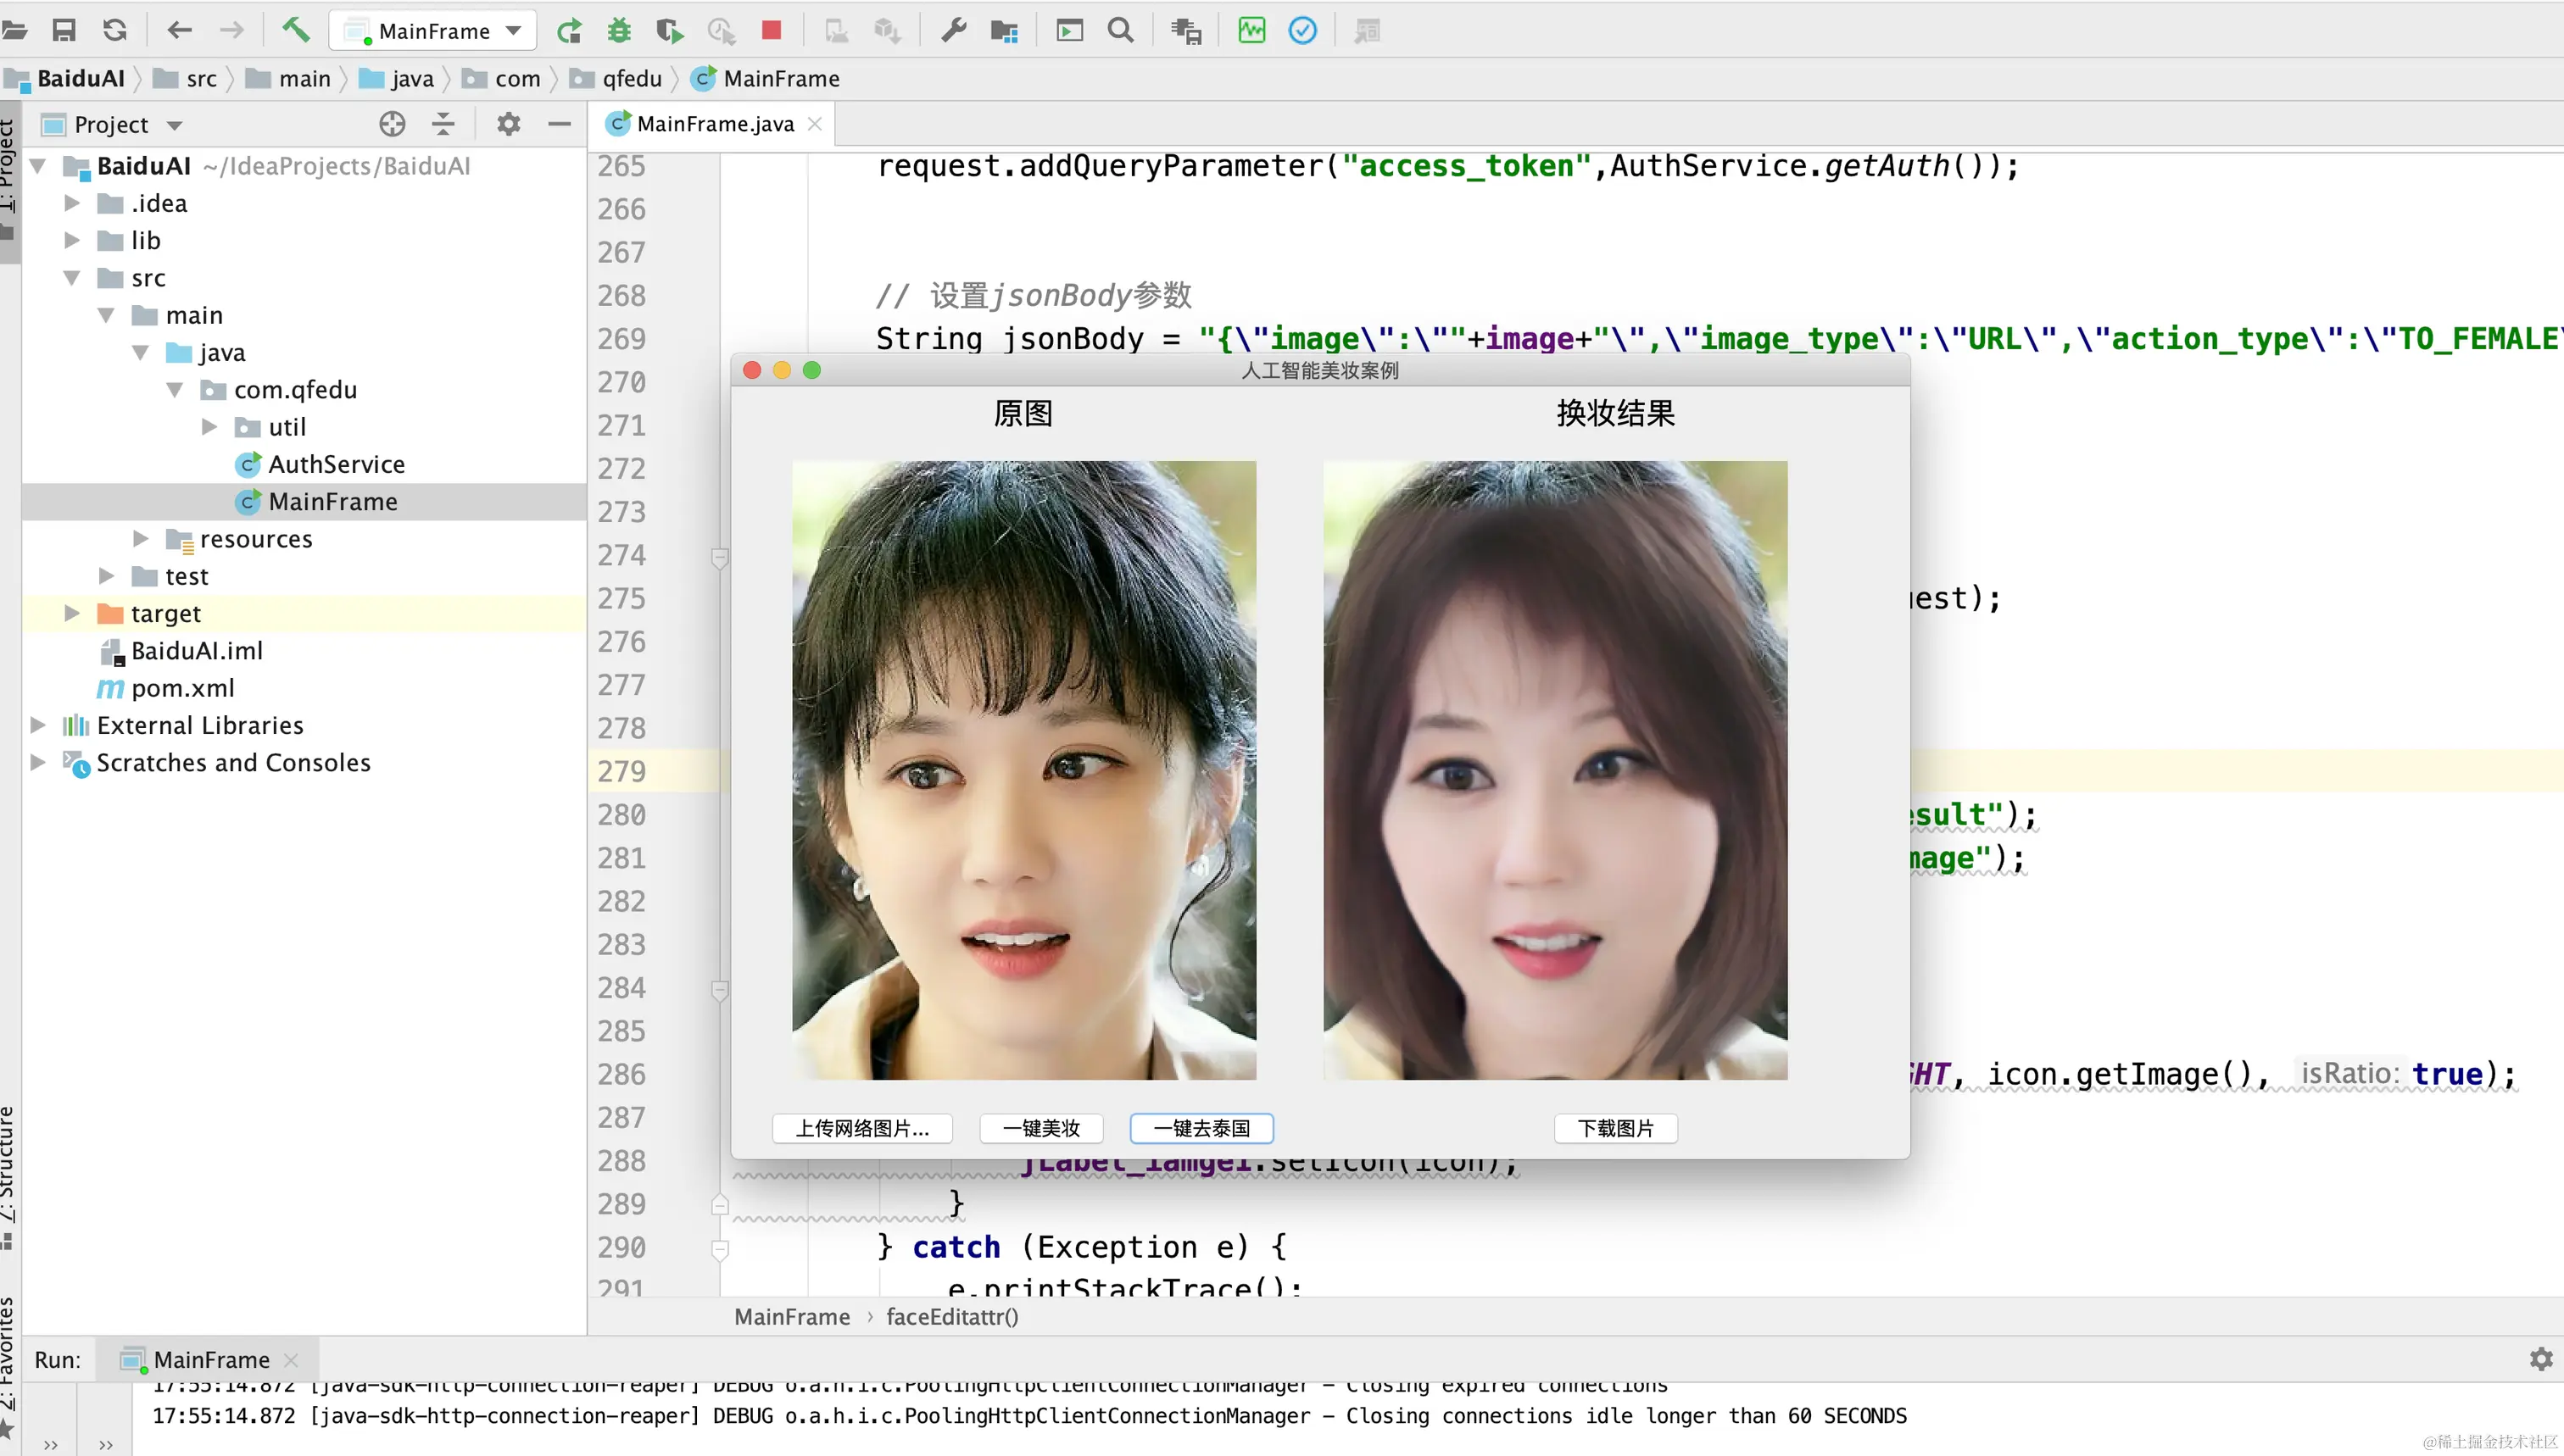The image size is (2564, 1456).
Task: Click the 上传网络图片 upload button
Action: coord(862,1128)
